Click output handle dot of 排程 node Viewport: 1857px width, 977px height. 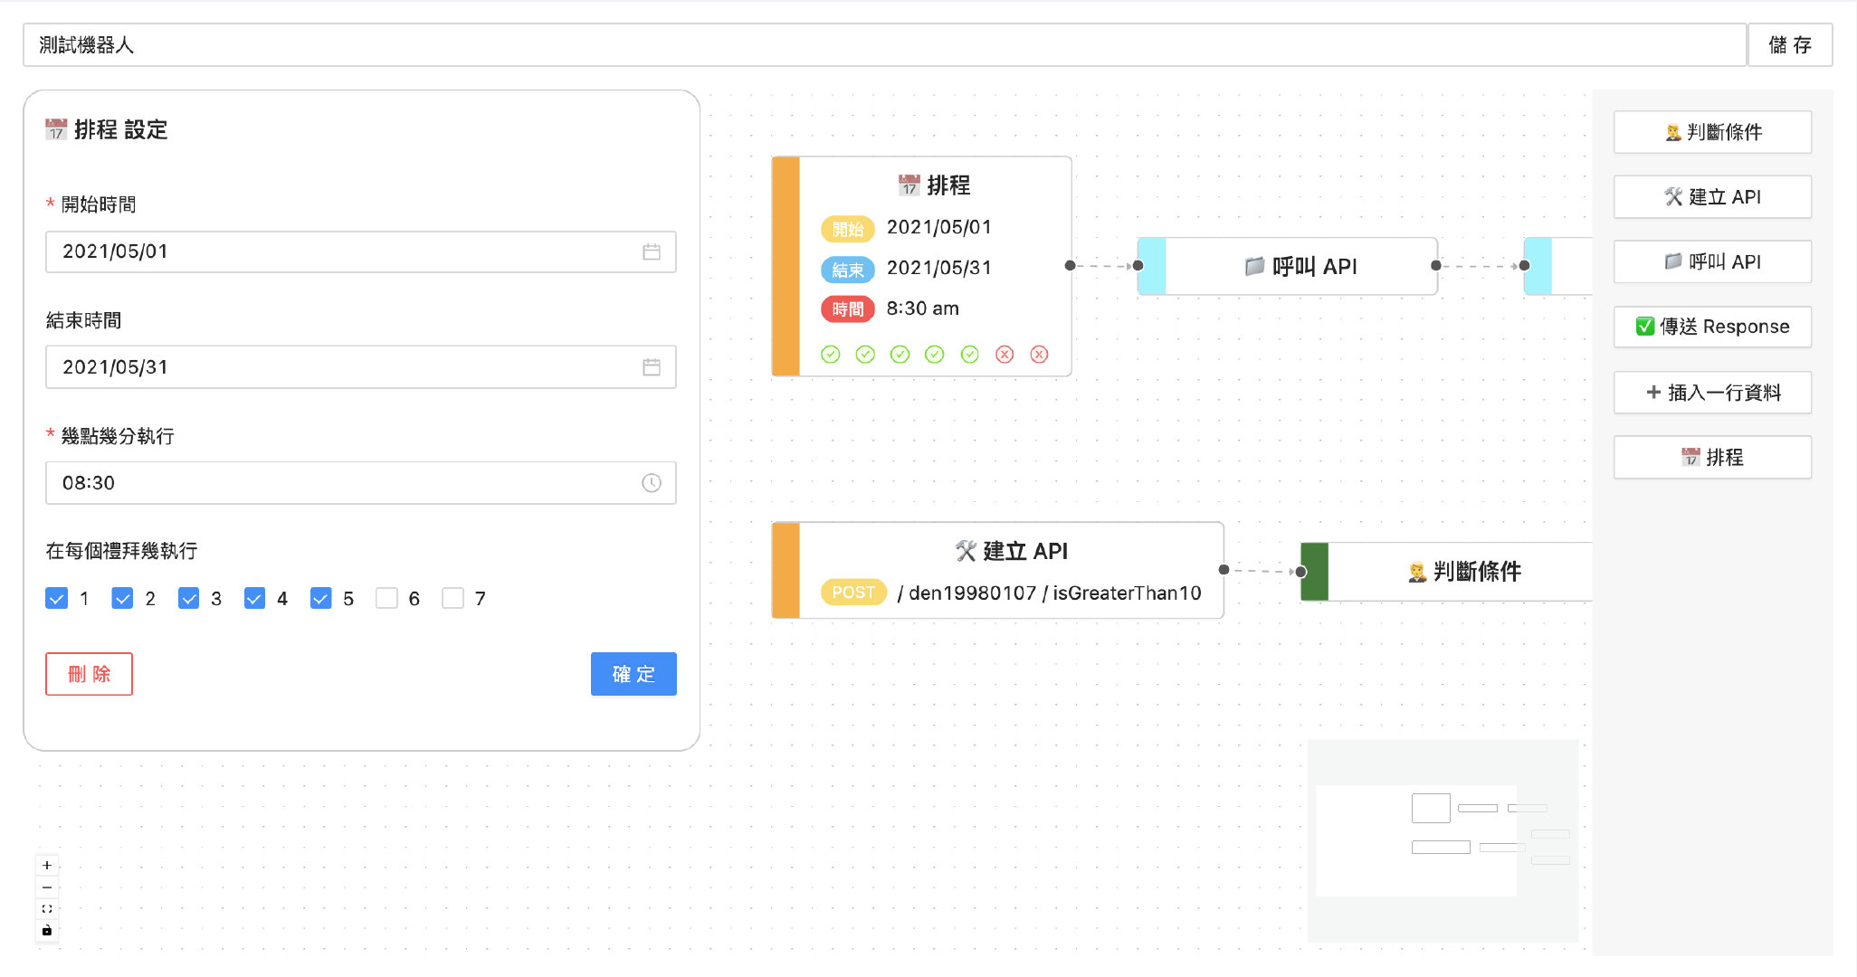pos(1070,265)
